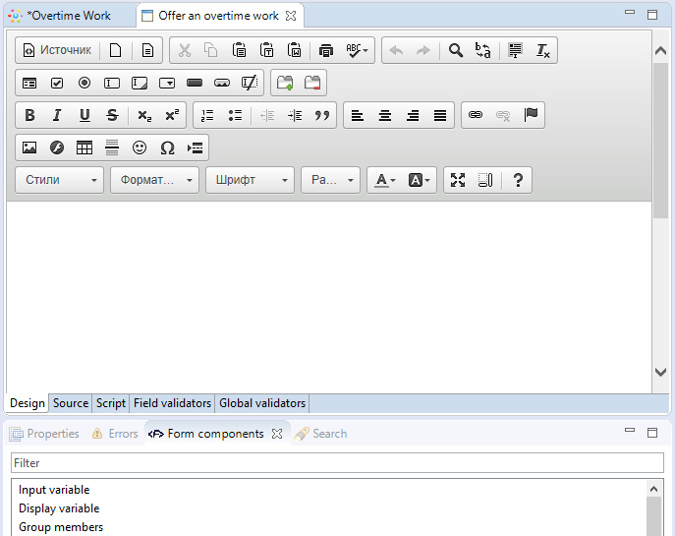Insert a horizontal line
Image resolution: width=675 pixels, height=536 pixels.
[x=112, y=148]
